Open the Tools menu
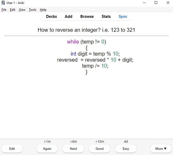 (x=33, y=10)
